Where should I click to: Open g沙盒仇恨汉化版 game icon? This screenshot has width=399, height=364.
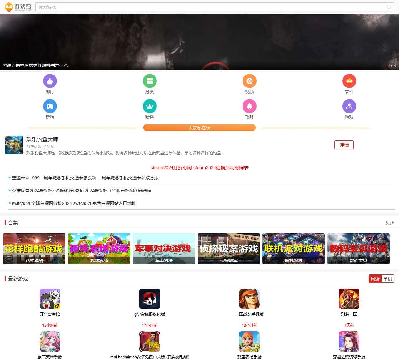coord(150,299)
